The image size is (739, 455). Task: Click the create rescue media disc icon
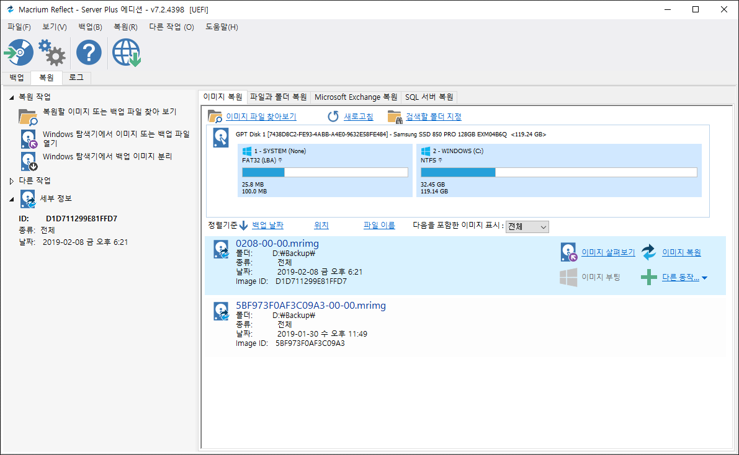tap(19, 52)
